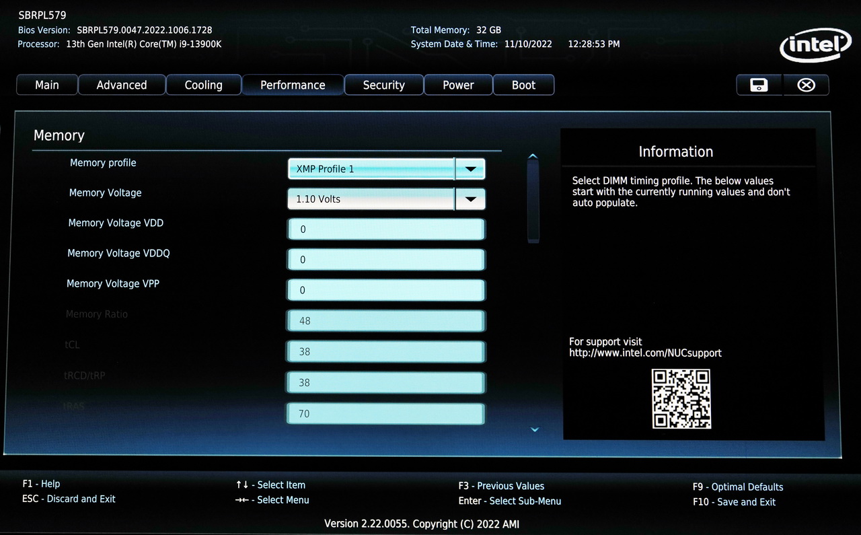Click the 13th Gen i9-13900K processor text
The image size is (861, 535).
[x=144, y=44]
